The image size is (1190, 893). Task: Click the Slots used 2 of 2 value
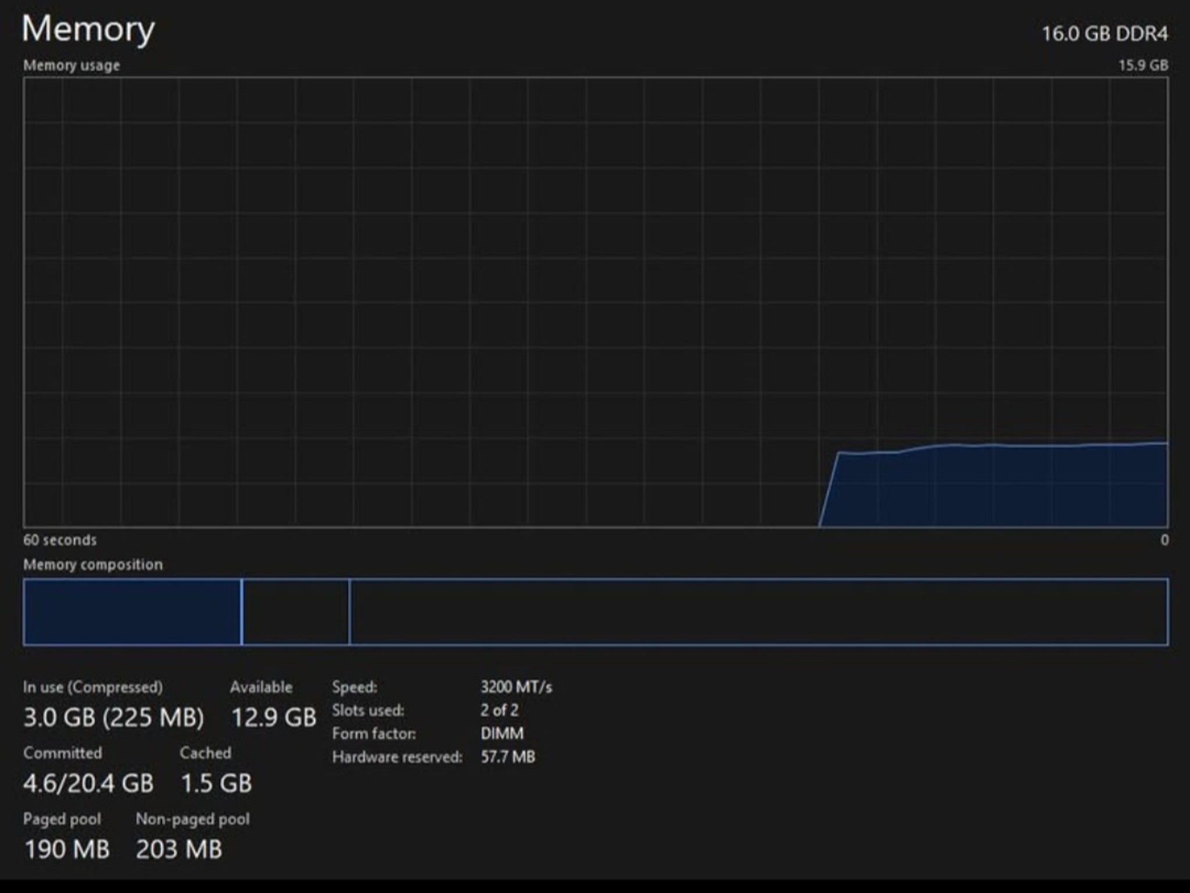point(500,710)
